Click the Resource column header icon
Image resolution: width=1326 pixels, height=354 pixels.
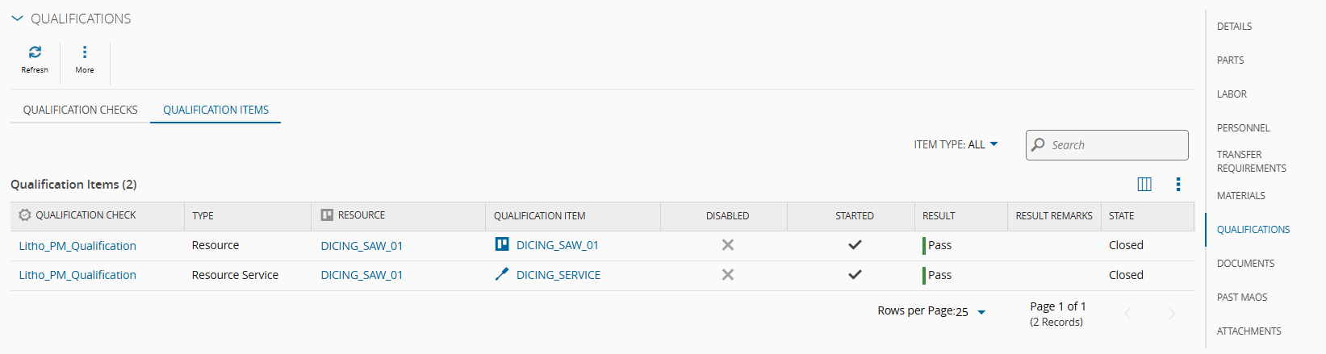coord(327,215)
